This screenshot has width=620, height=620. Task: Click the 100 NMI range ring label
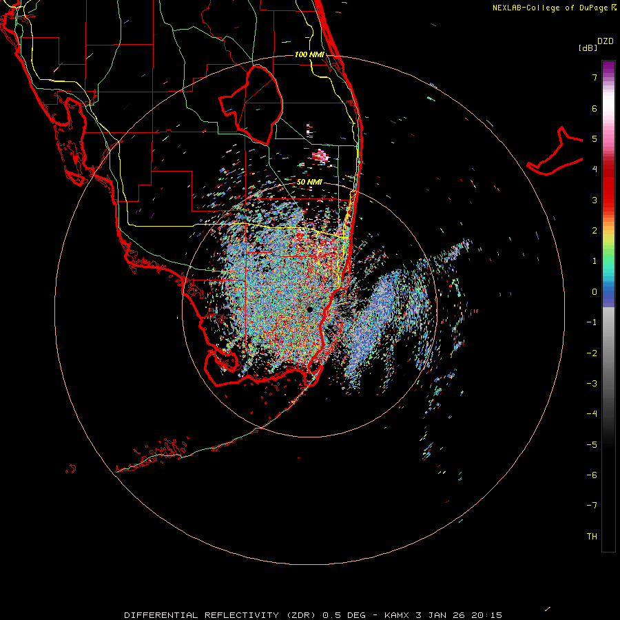click(309, 54)
